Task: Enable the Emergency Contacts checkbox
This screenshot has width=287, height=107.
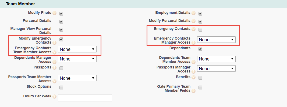Action: pyautogui.click(x=200, y=29)
